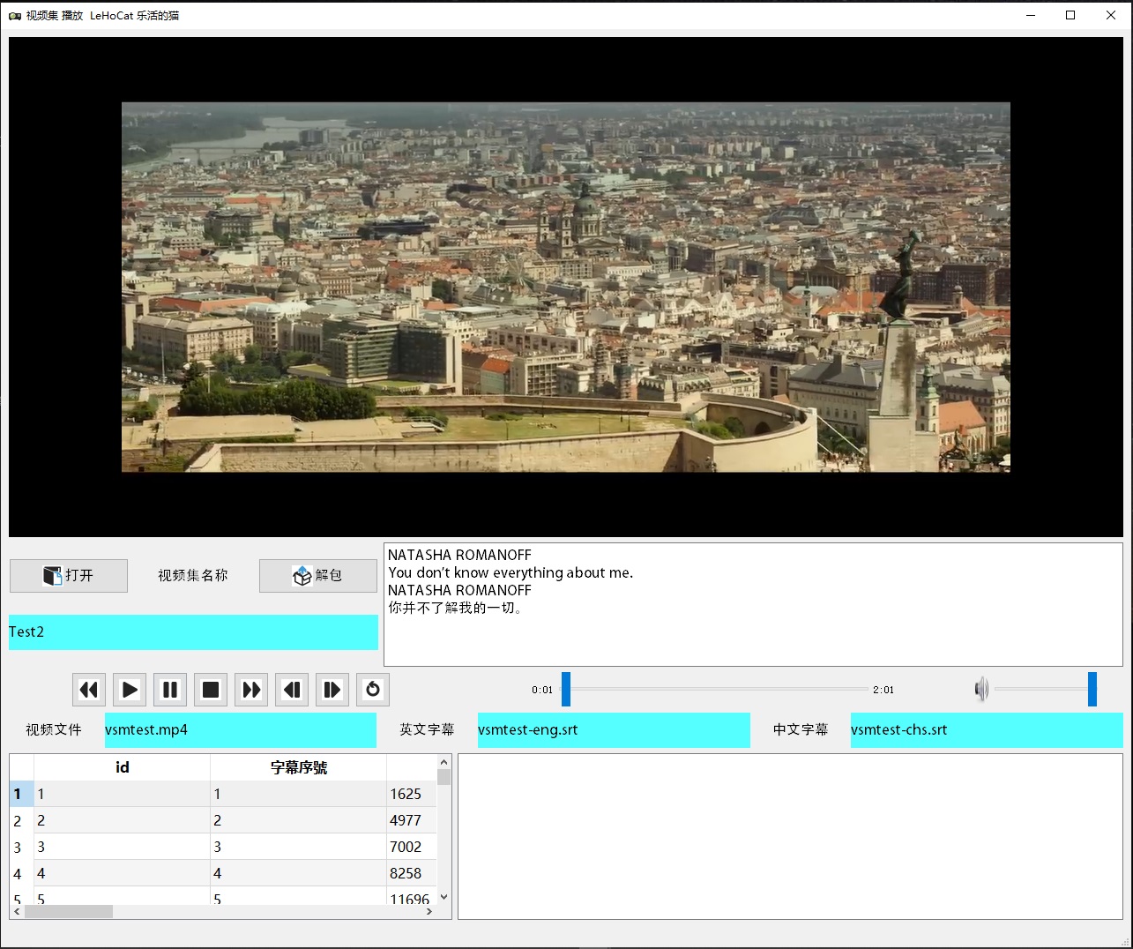Click the replay loop button

373,690
